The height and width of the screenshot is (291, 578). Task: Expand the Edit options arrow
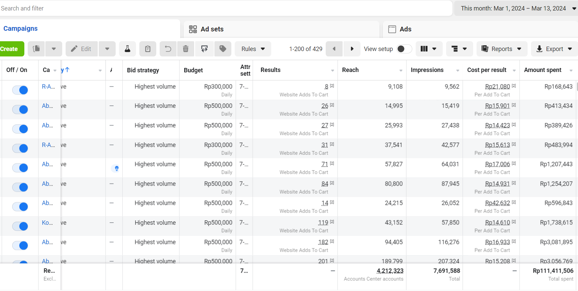point(107,49)
